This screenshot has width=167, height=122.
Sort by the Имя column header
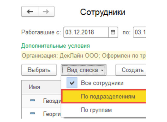coord(34,87)
